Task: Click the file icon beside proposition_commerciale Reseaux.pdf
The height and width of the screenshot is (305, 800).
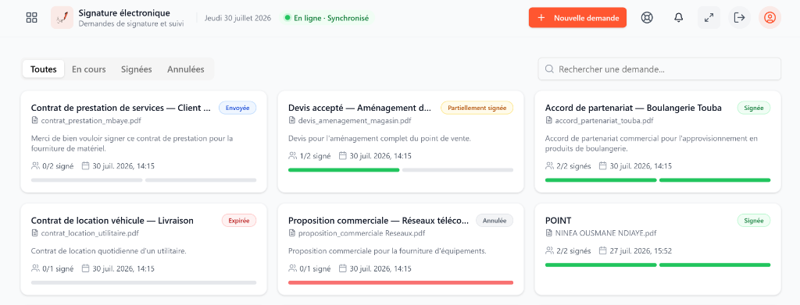Action: 292,233
